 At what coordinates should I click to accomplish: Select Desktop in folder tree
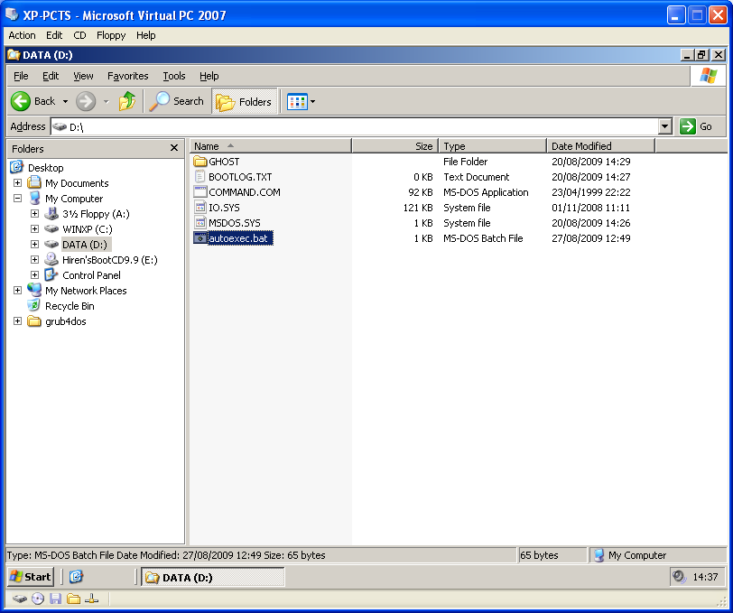point(45,167)
